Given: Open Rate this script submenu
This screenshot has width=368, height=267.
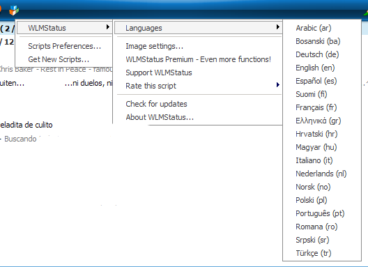Looking at the screenshot, I should point(199,86).
